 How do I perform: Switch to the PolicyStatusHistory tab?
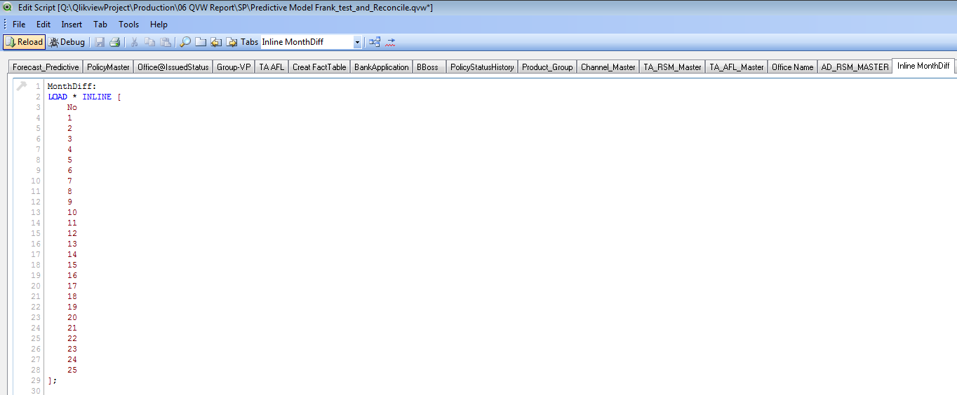click(482, 67)
